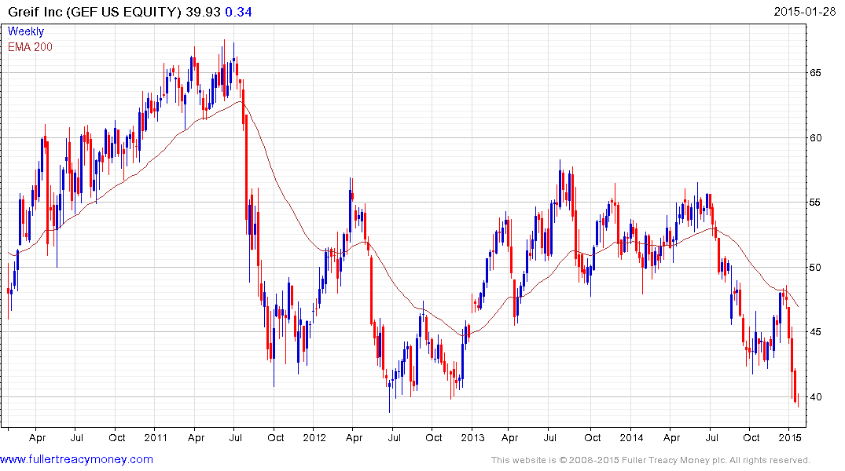The width and height of the screenshot is (845, 471).
Task: Click the 55 price axis label
Action: click(x=815, y=203)
